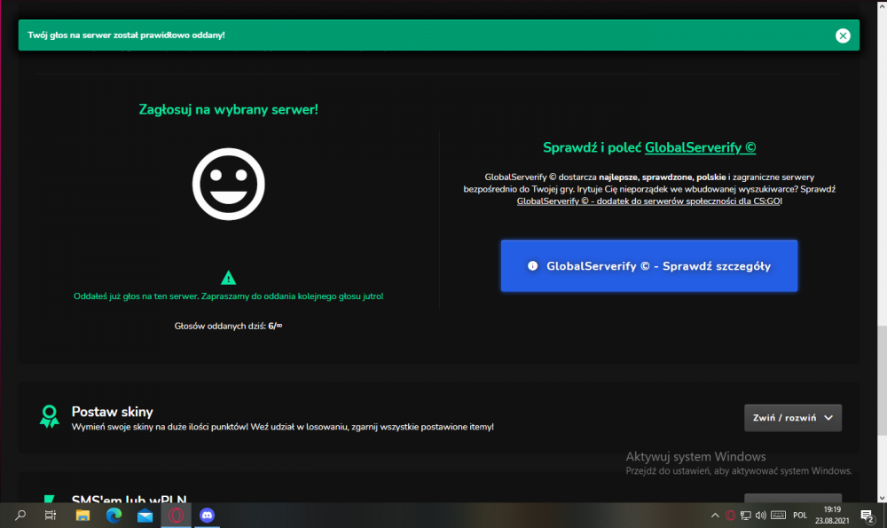The width and height of the screenshot is (887, 528).
Task: Click the info icon in blue button
Action: [x=532, y=266]
